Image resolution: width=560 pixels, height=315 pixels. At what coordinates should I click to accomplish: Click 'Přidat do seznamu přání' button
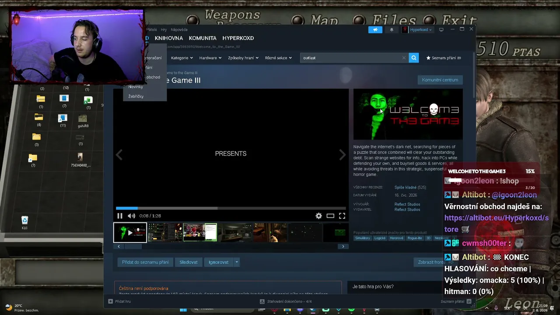(x=145, y=262)
